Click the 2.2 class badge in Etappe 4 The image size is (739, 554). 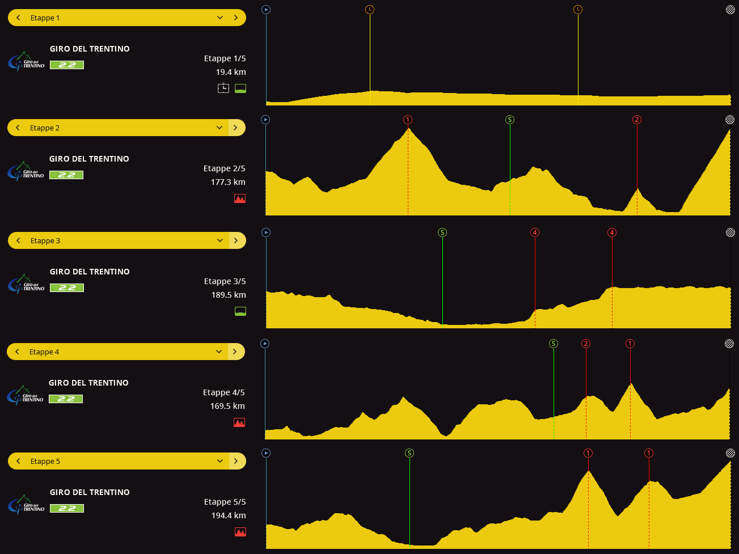click(66, 399)
